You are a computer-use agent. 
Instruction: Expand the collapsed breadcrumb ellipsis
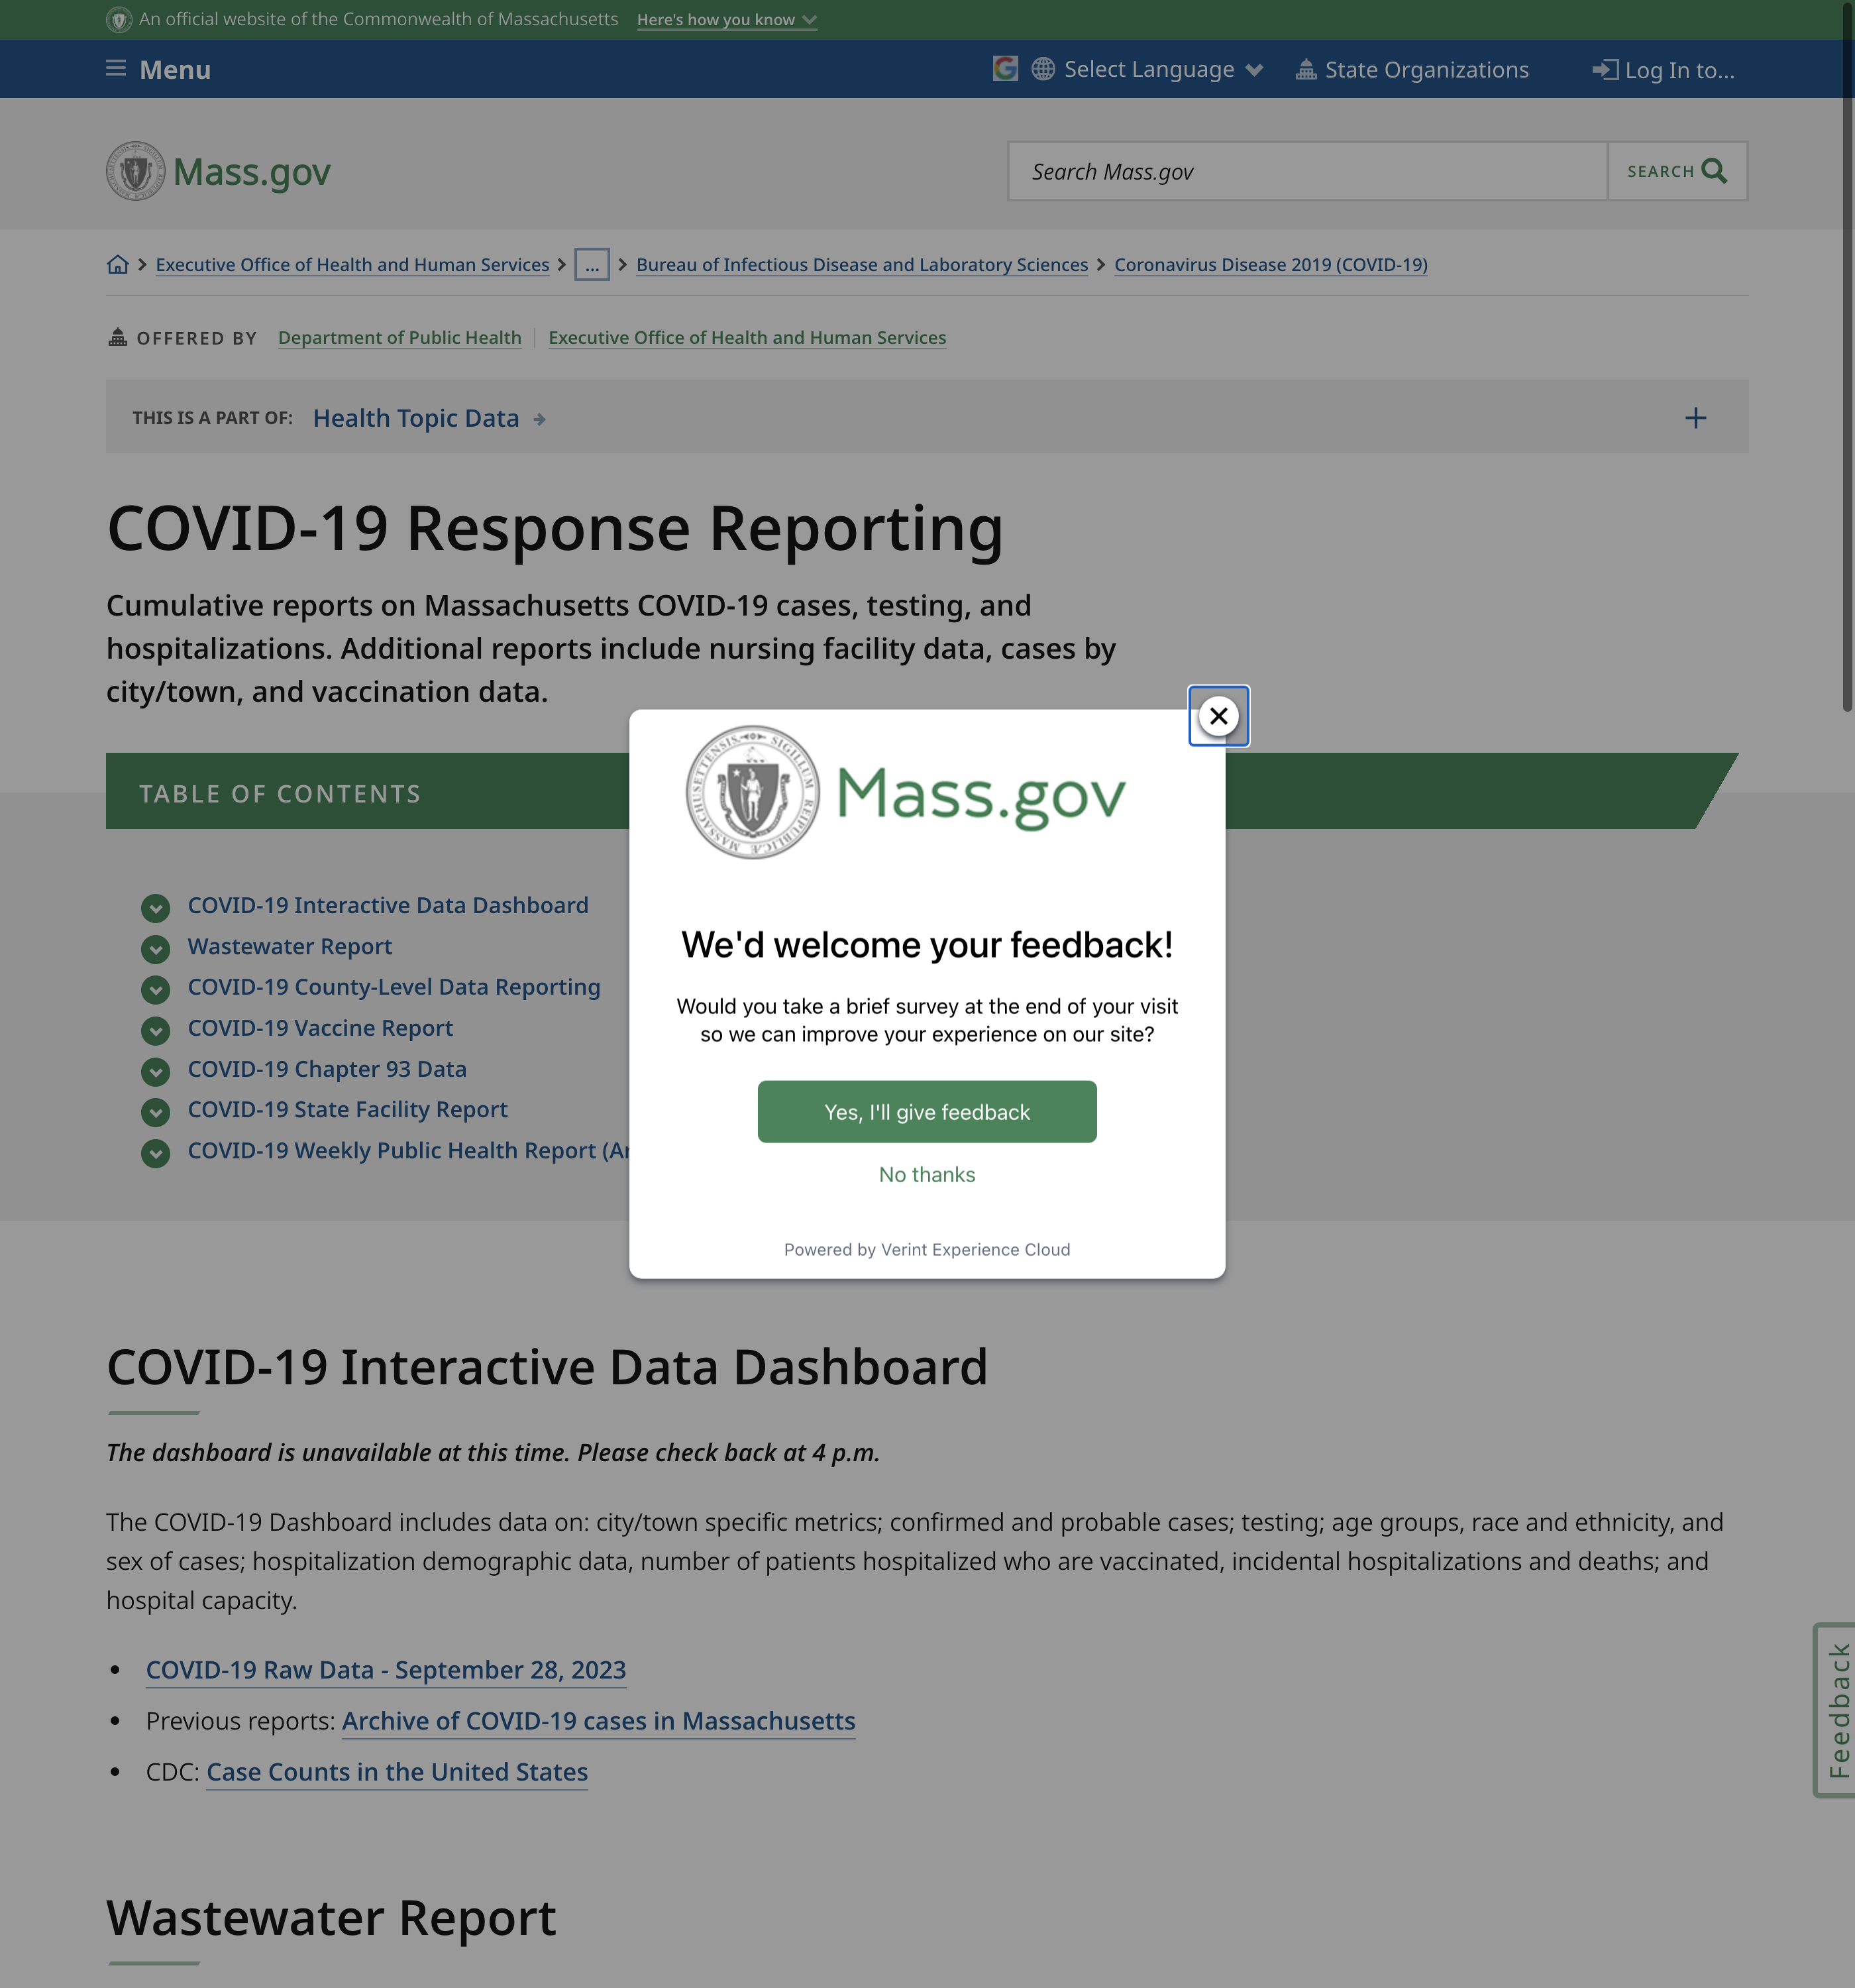pos(591,265)
